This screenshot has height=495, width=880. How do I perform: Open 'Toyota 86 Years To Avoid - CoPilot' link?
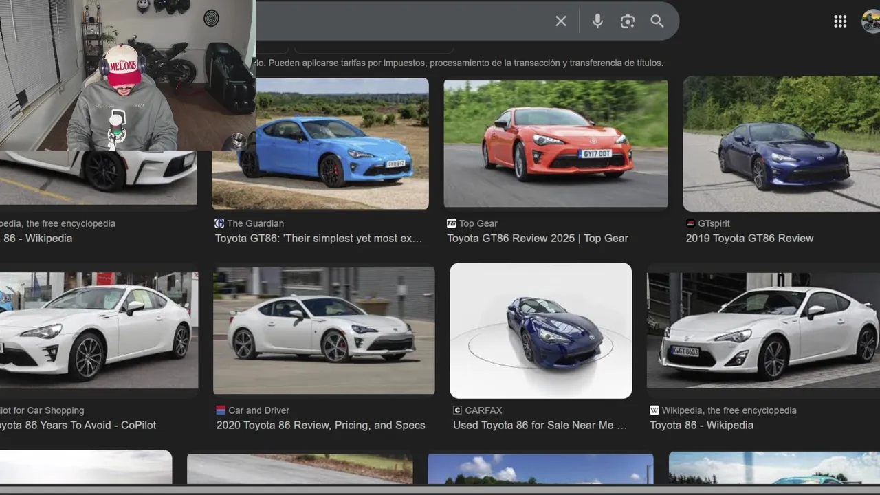pos(78,426)
